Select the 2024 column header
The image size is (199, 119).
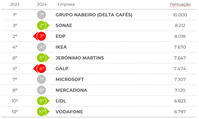tap(42, 4)
